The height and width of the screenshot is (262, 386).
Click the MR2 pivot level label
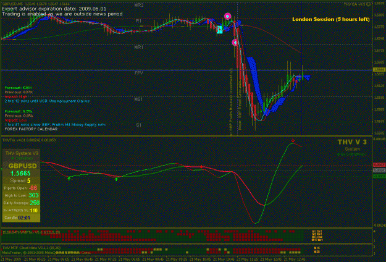(x=139, y=5)
